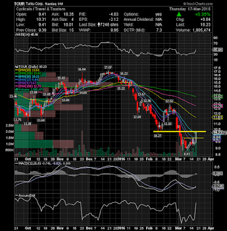The image size is (227, 231).
Task: Click the EMA(200) 13.82 right axis tag
Action: click(217, 96)
